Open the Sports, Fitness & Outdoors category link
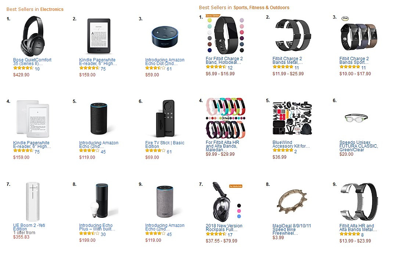The image size is (396, 253). tap(261, 8)
